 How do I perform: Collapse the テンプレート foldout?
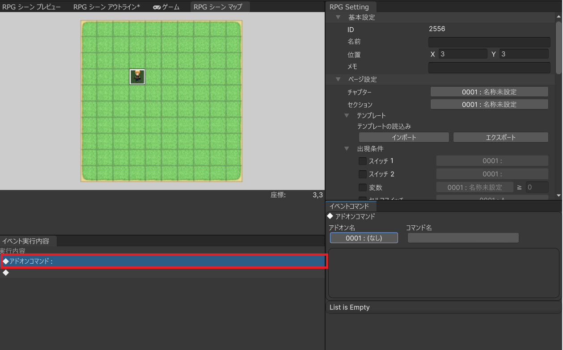347,115
